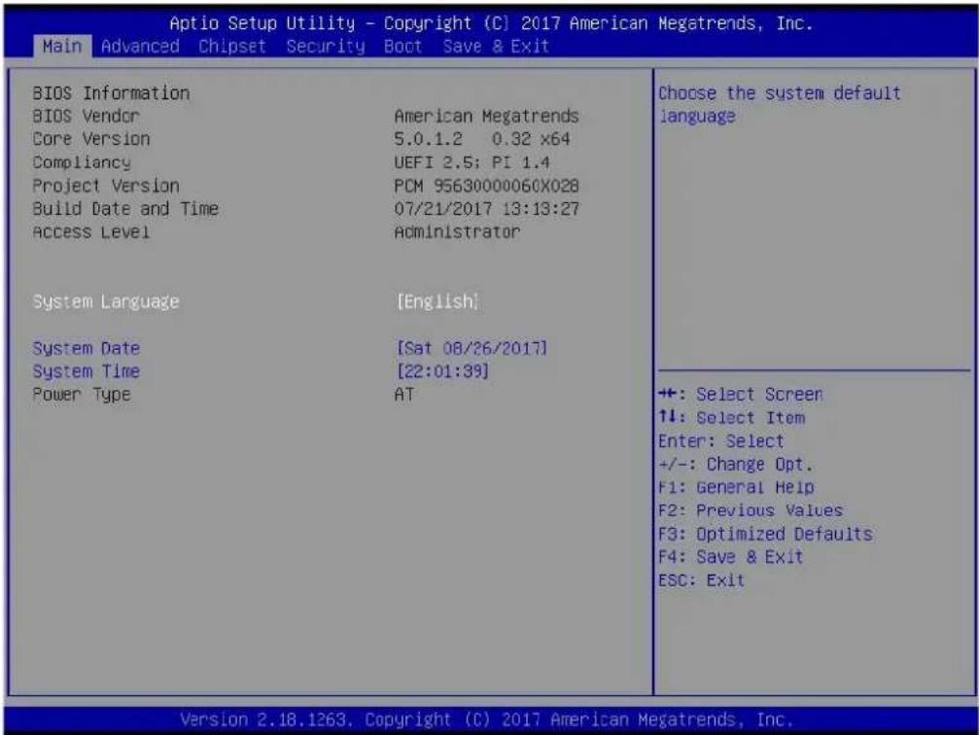Click the Access Level label
979x735 pixels.
point(90,232)
